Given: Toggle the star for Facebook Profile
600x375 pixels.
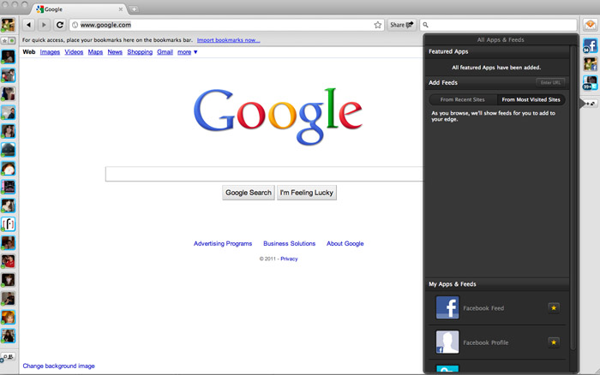Looking at the screenshot, I should 554,342.
